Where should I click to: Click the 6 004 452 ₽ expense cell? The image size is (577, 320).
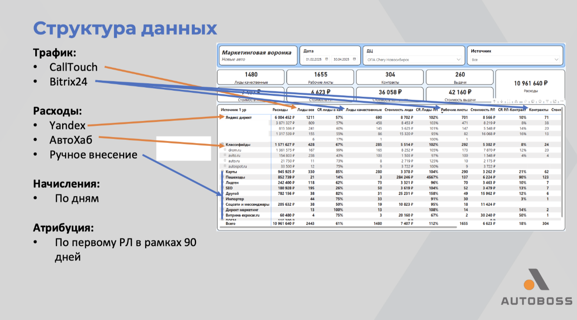pyautogui.click(x=284, y=117)
